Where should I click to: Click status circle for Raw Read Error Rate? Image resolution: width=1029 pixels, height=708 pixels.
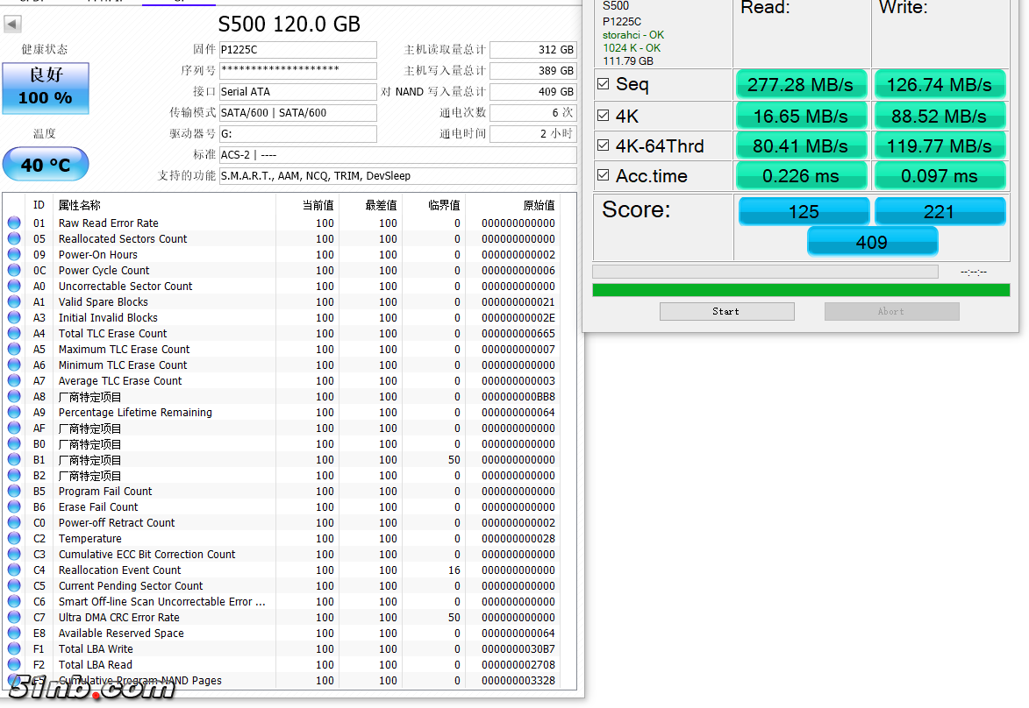pos(14,223)
